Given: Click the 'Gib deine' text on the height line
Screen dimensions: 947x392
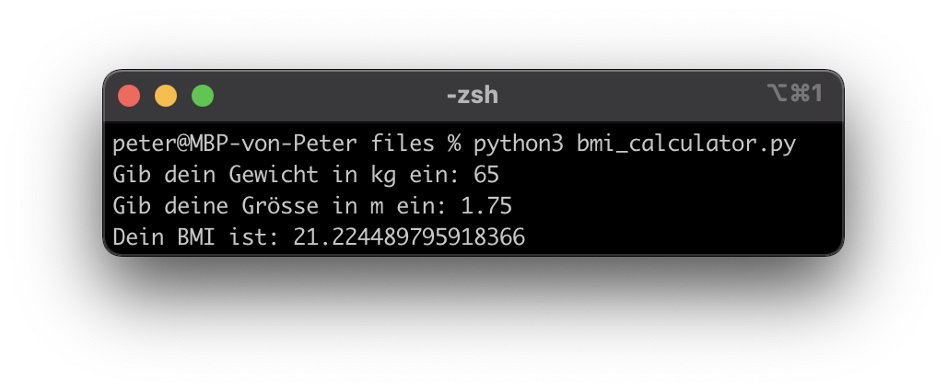Looking at the screenshot, I should coord(170,205).
